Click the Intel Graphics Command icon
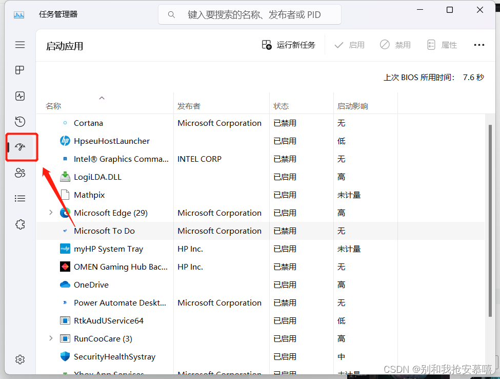 click(x=65, y=159)
